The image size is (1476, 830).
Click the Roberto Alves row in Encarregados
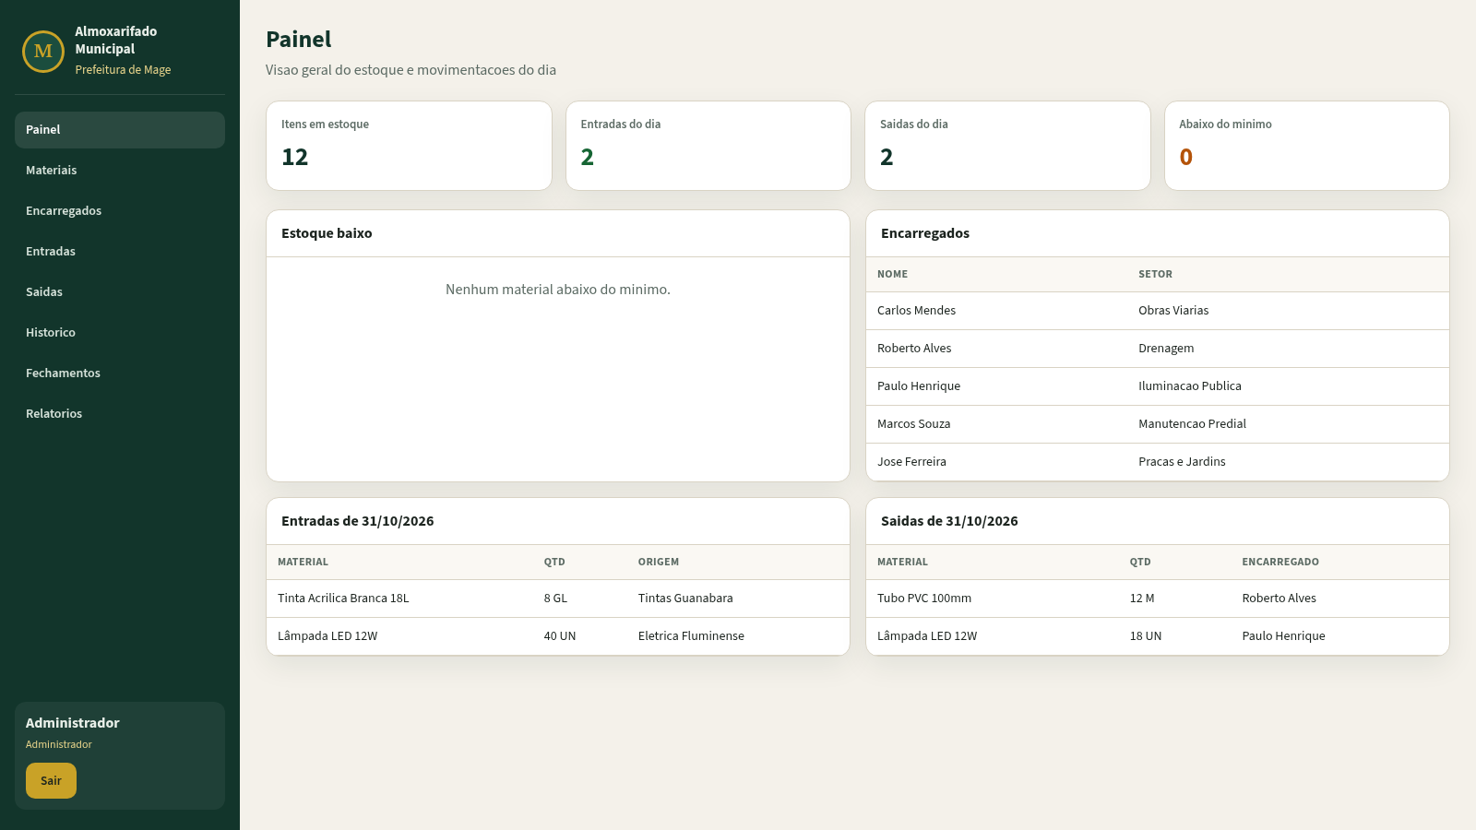1158,349
